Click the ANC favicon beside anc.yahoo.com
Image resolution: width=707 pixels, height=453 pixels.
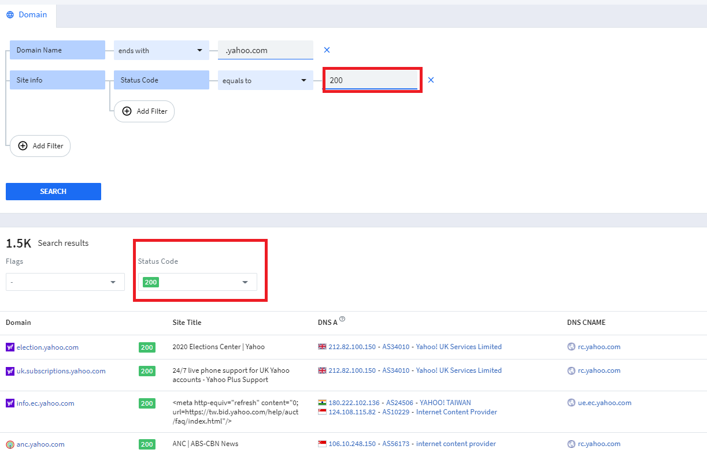10,444
